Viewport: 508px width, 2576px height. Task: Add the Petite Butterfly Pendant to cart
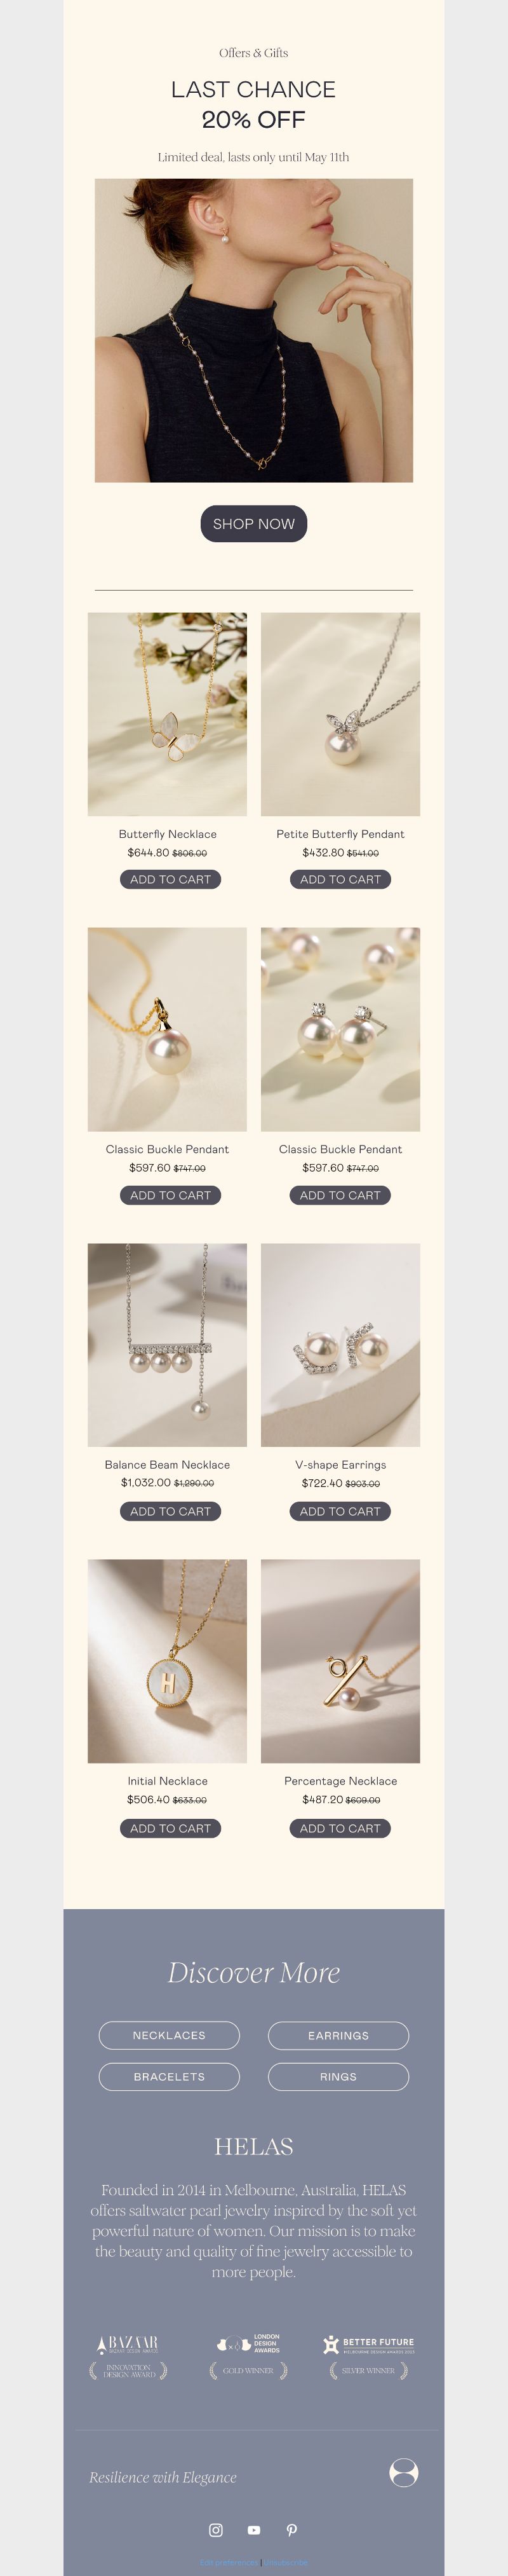pos(340,879)
